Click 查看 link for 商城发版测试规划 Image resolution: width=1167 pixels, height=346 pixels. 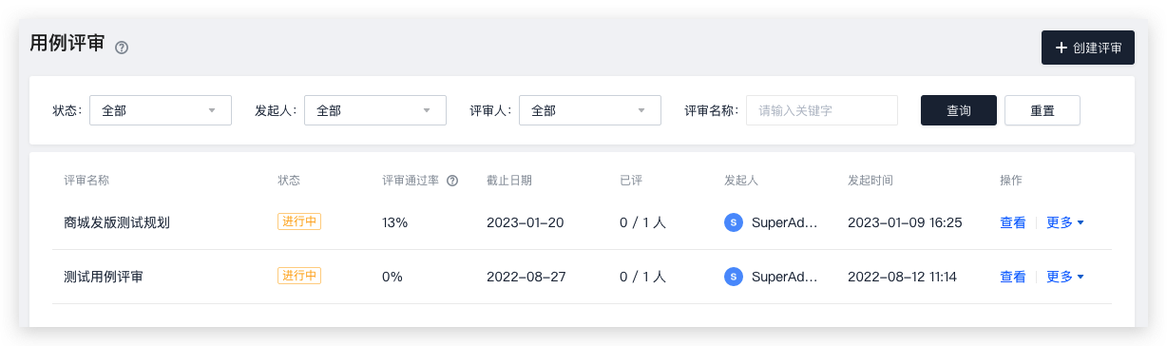(1013, 222)
